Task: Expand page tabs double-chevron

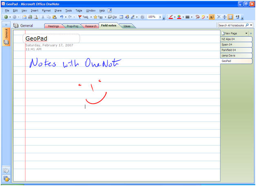Action: coord(251,33)
